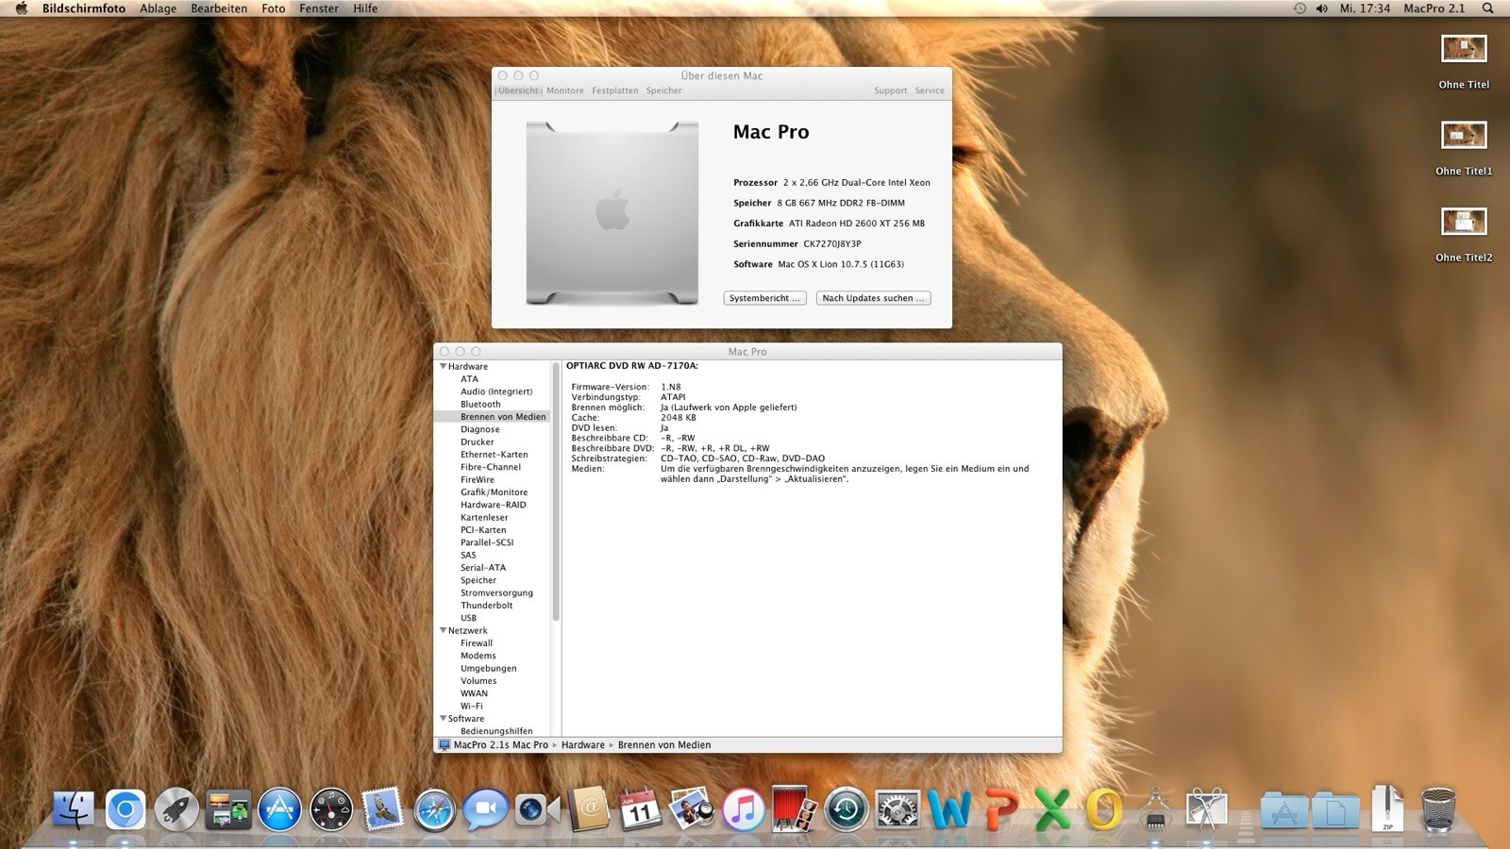Click the volume icon in menu bar
1510x849 pixels.
coord(1321,8)
